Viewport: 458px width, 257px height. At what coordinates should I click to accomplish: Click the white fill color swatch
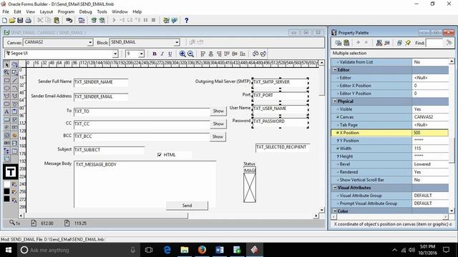coord(6,184)
